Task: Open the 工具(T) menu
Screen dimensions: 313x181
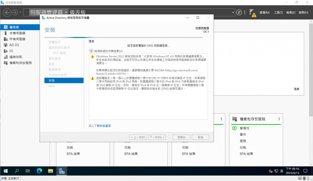Action: click(x=278, y=13)
